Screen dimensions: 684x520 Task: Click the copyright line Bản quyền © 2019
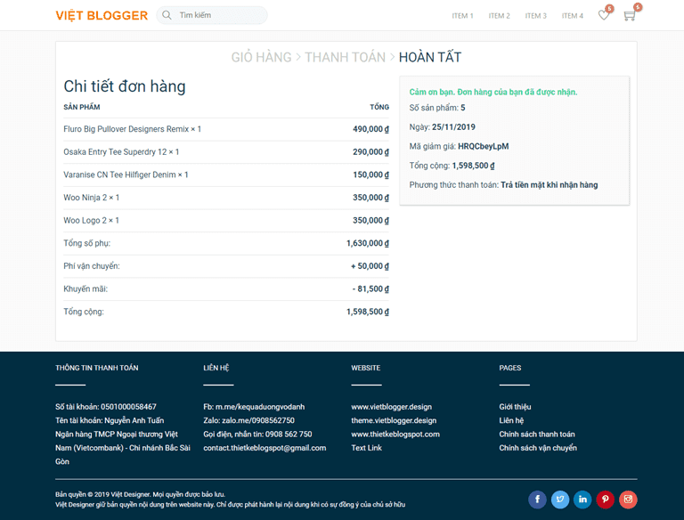tap(140, 494)
